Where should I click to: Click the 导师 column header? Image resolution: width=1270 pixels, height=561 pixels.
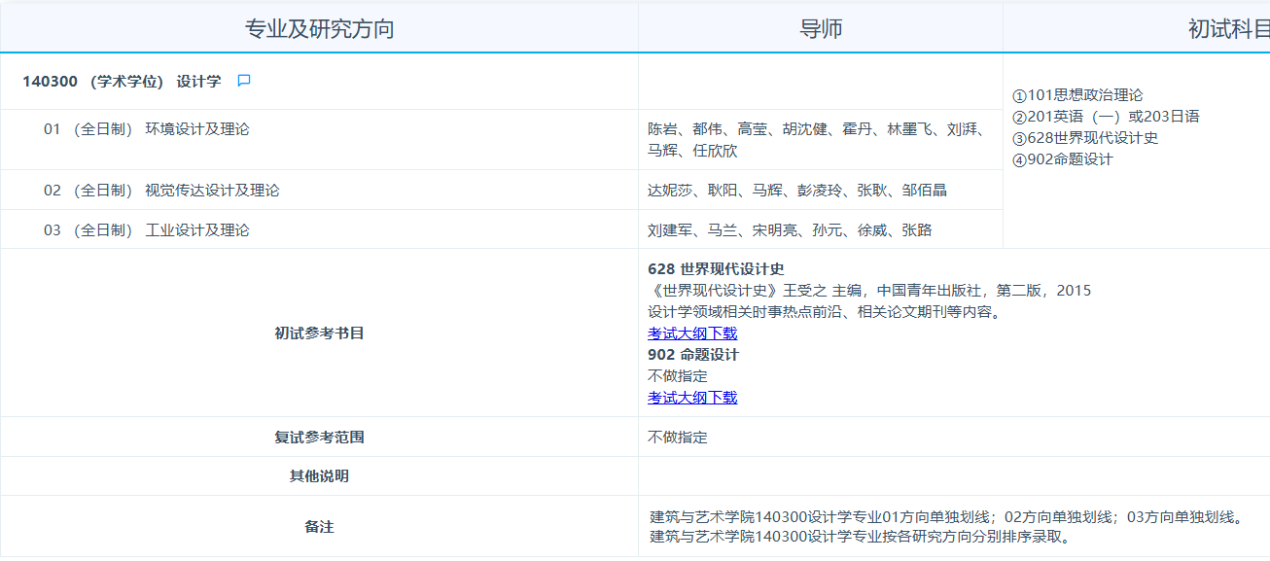[x=821, y=28]
